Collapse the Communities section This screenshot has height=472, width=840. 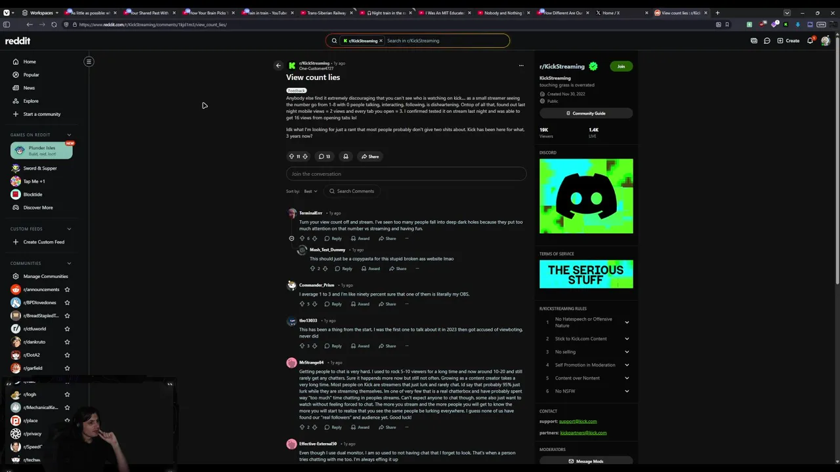pos(69,264)
